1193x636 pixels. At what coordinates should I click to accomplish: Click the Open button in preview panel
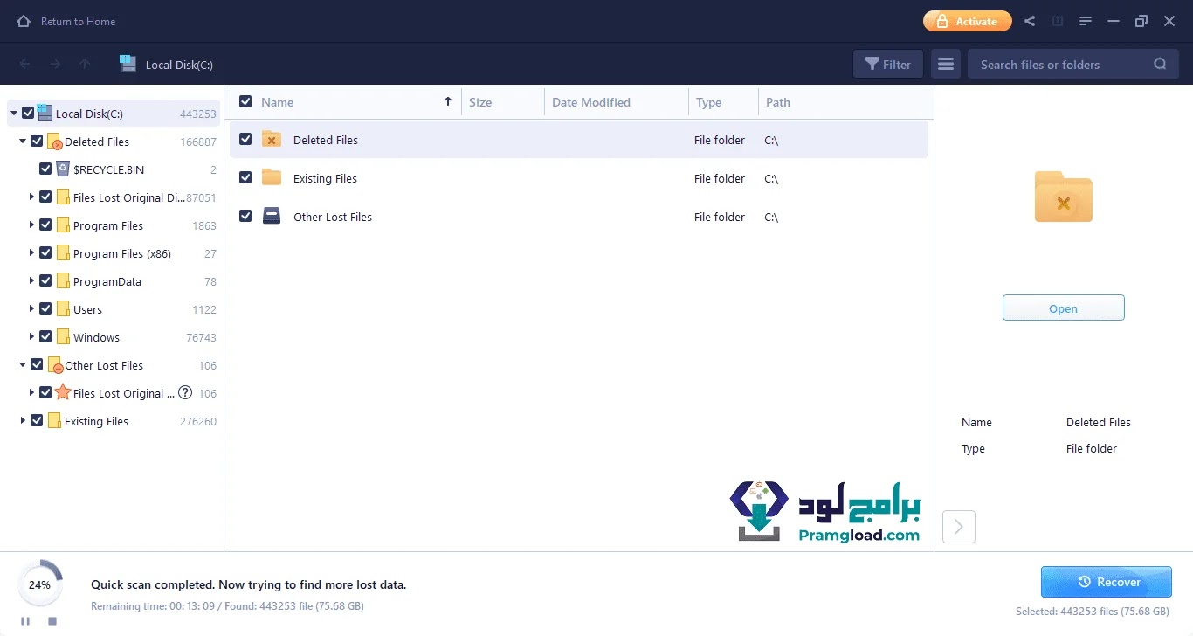(x=1063, y=308)
